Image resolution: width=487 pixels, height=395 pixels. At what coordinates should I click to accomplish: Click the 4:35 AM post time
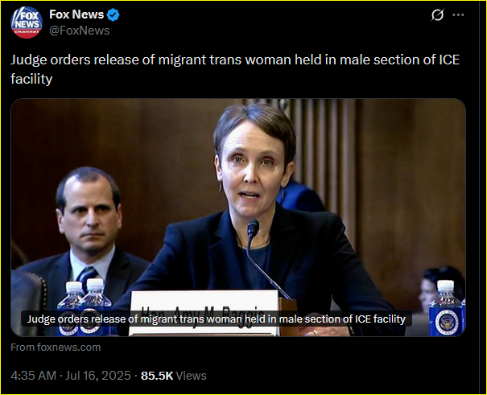[x=34, y=376]
